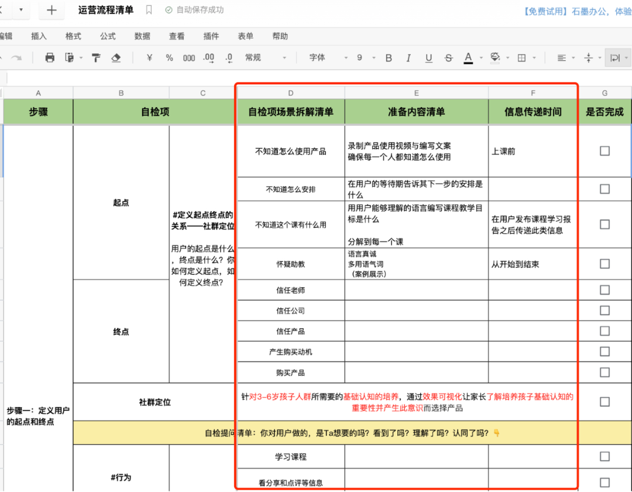
Task: Click the percent format icon
Action: [x=169, y=58]
